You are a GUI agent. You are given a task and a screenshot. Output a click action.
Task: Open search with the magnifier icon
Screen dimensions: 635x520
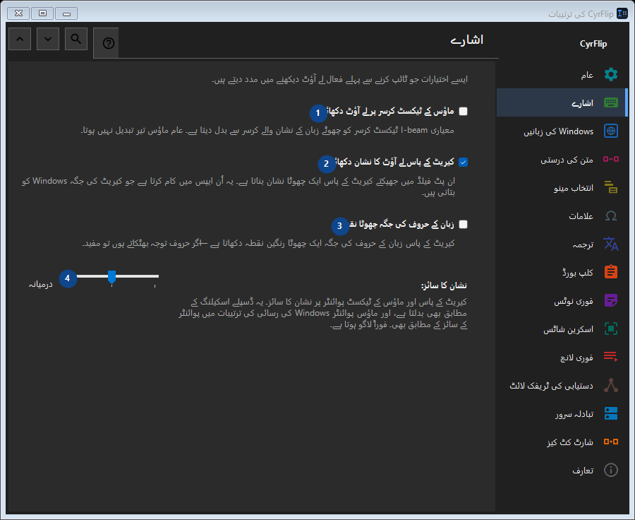(x=76, y=39)
